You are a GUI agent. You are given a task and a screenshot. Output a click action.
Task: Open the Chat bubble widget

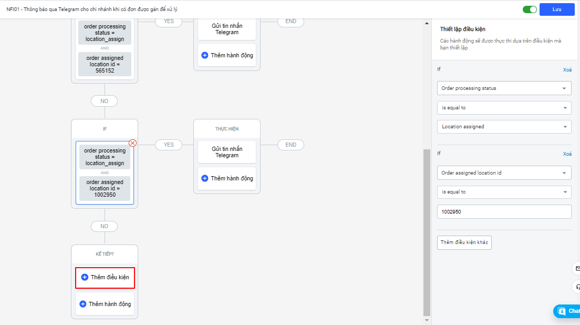tap(567, 311)
